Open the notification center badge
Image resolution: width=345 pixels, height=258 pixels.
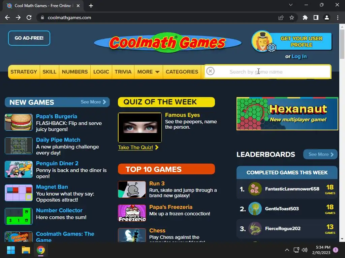336,250
